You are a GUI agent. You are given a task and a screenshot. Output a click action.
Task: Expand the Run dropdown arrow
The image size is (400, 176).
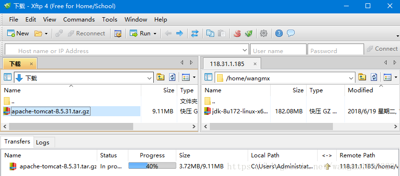[155, 33]
